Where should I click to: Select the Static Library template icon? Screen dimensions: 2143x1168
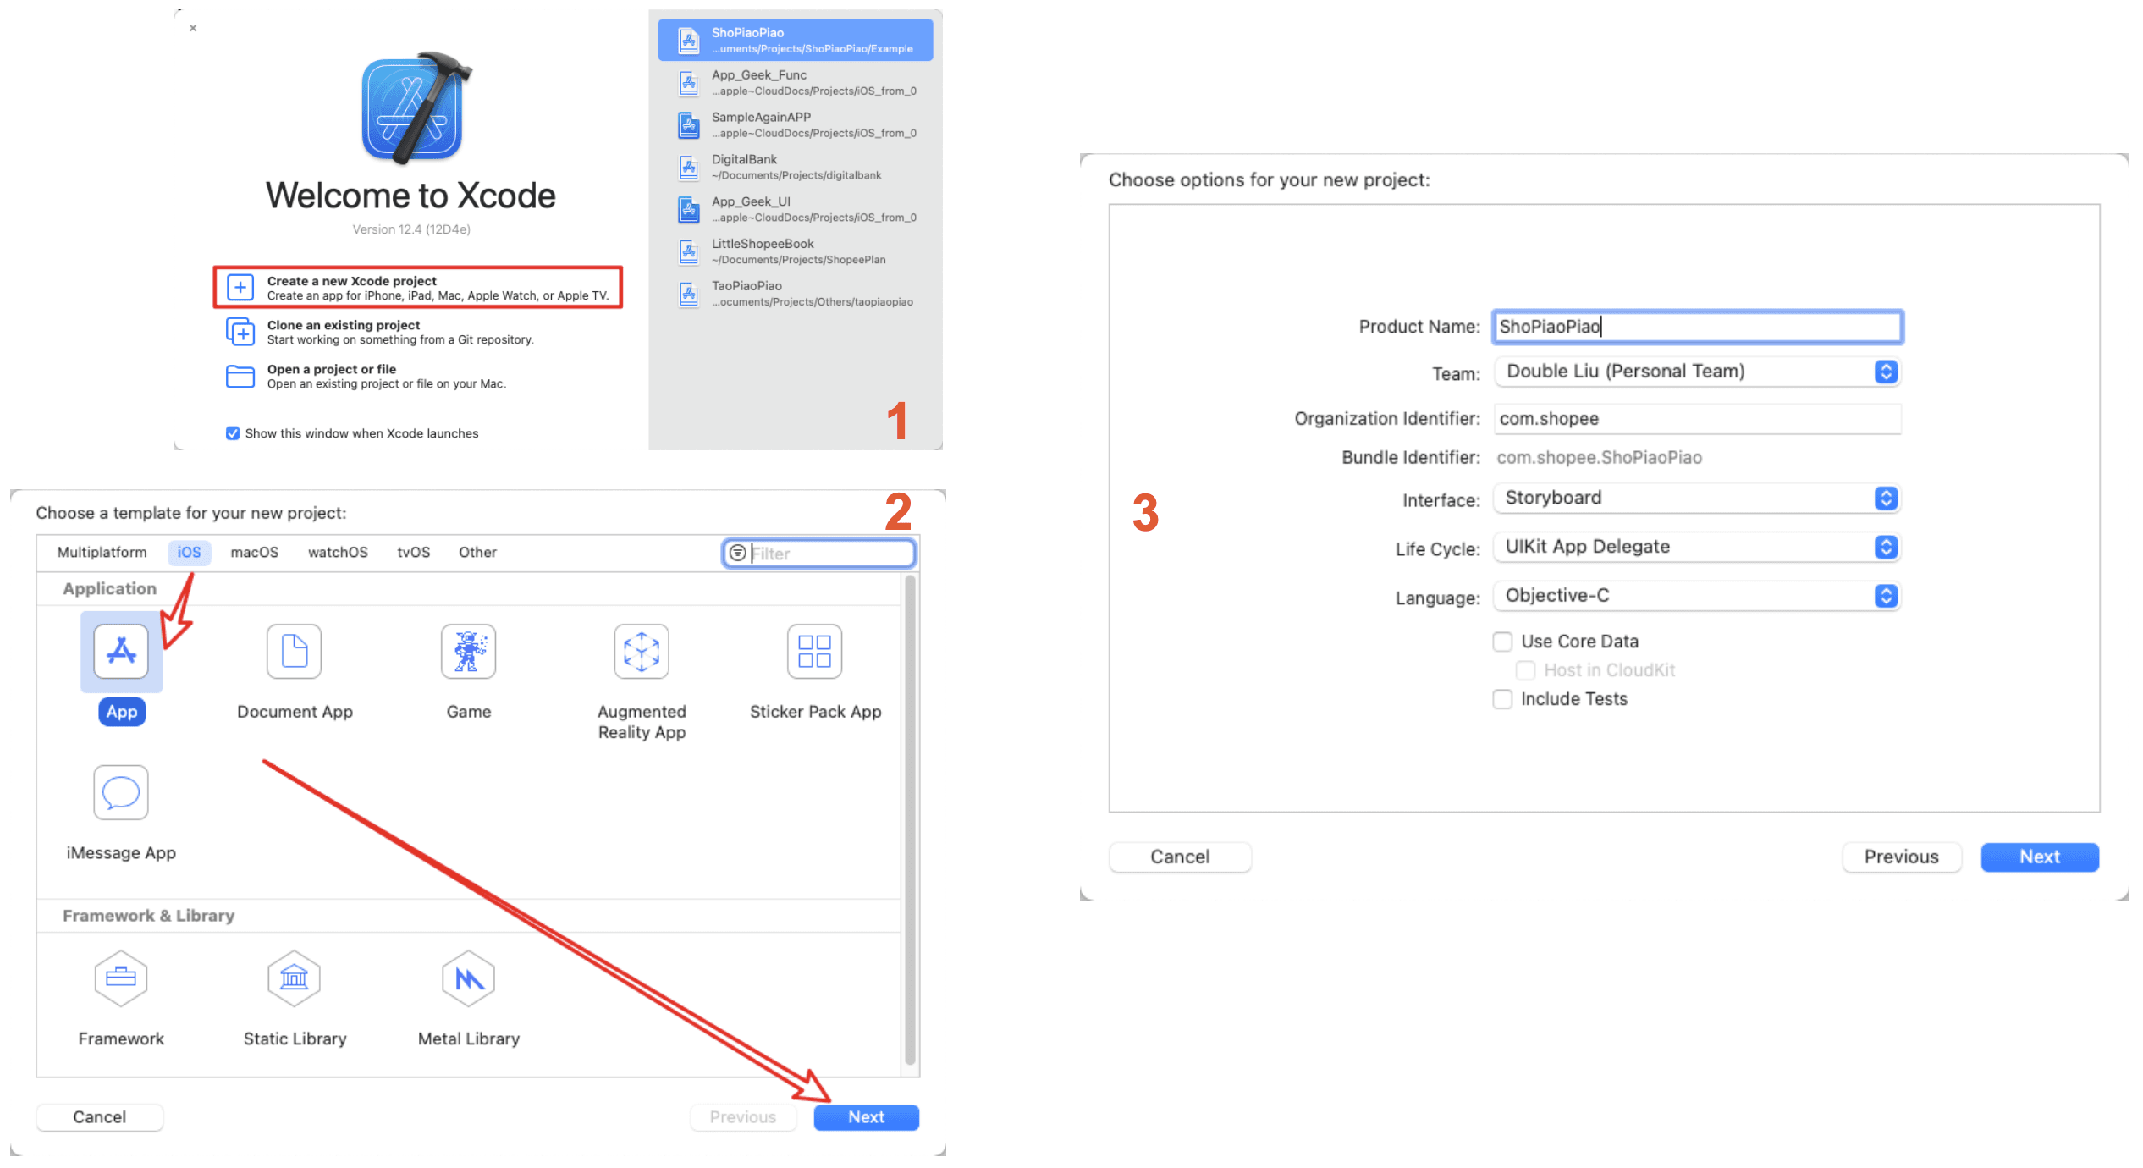pyautogui.click(x=295, y=978)
